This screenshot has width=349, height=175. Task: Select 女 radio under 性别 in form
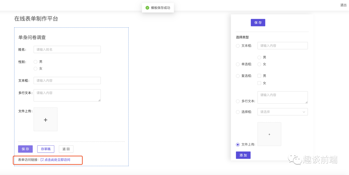pyautogui.click(x=36, y=69)
